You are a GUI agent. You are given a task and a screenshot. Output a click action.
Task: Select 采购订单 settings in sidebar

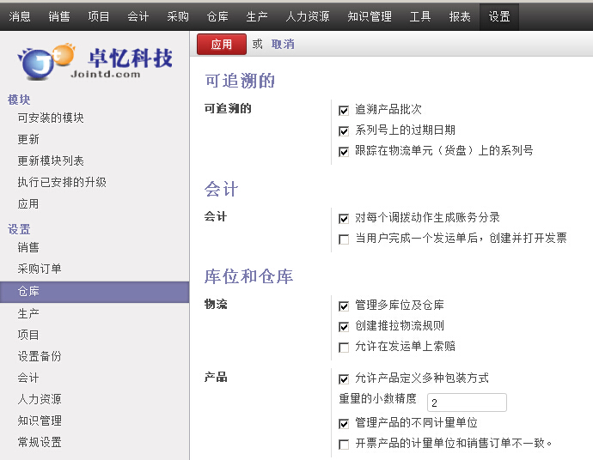(x=40, y=269)
